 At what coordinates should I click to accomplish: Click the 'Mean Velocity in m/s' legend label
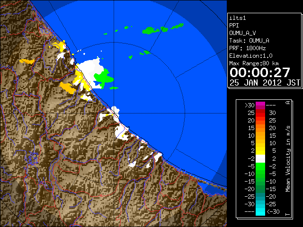coord(288,158)
